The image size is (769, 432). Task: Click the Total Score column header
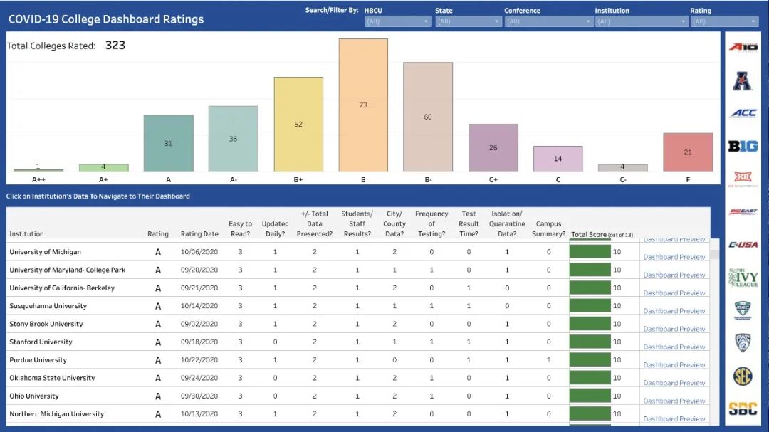point(602,234)
